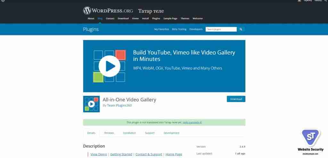Click the Description heading
The height and width of the screenshot is (158, 328).
pos(94,146)
